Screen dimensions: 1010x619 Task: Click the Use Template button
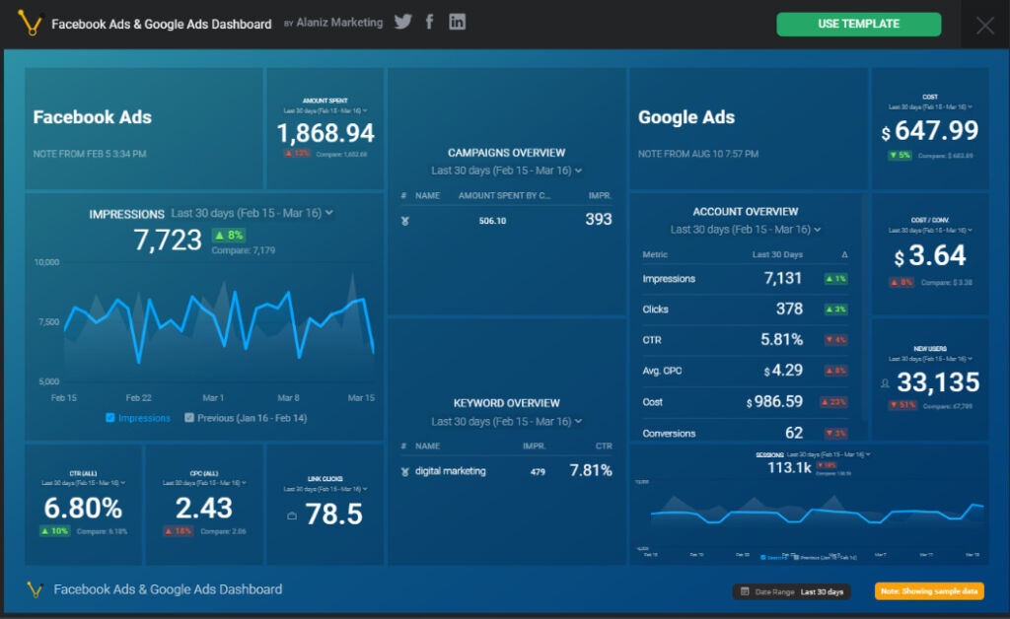858,24
